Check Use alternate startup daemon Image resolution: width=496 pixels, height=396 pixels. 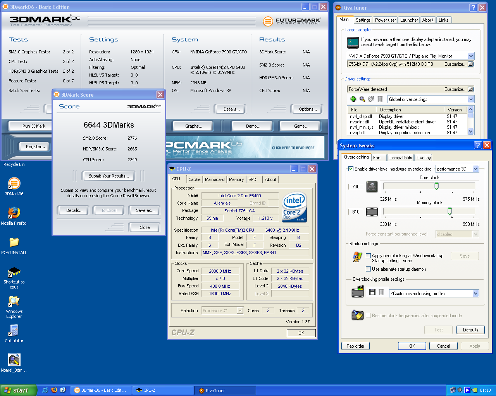pyautogui.click(x=369, y=269)
